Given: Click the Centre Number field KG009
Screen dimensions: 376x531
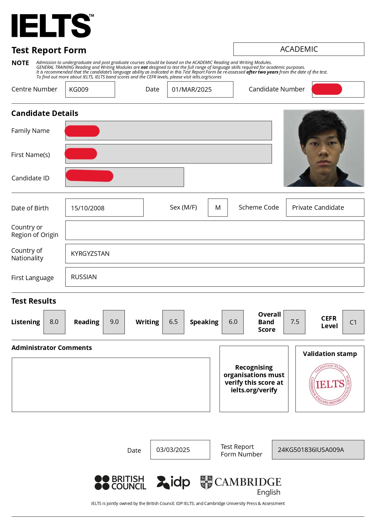Looking at the screenshot, I should click(x=90, y=90).
